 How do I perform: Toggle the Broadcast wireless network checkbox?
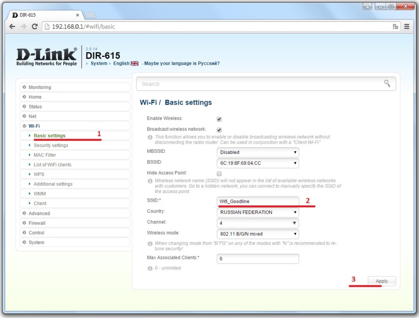(219, 130)
